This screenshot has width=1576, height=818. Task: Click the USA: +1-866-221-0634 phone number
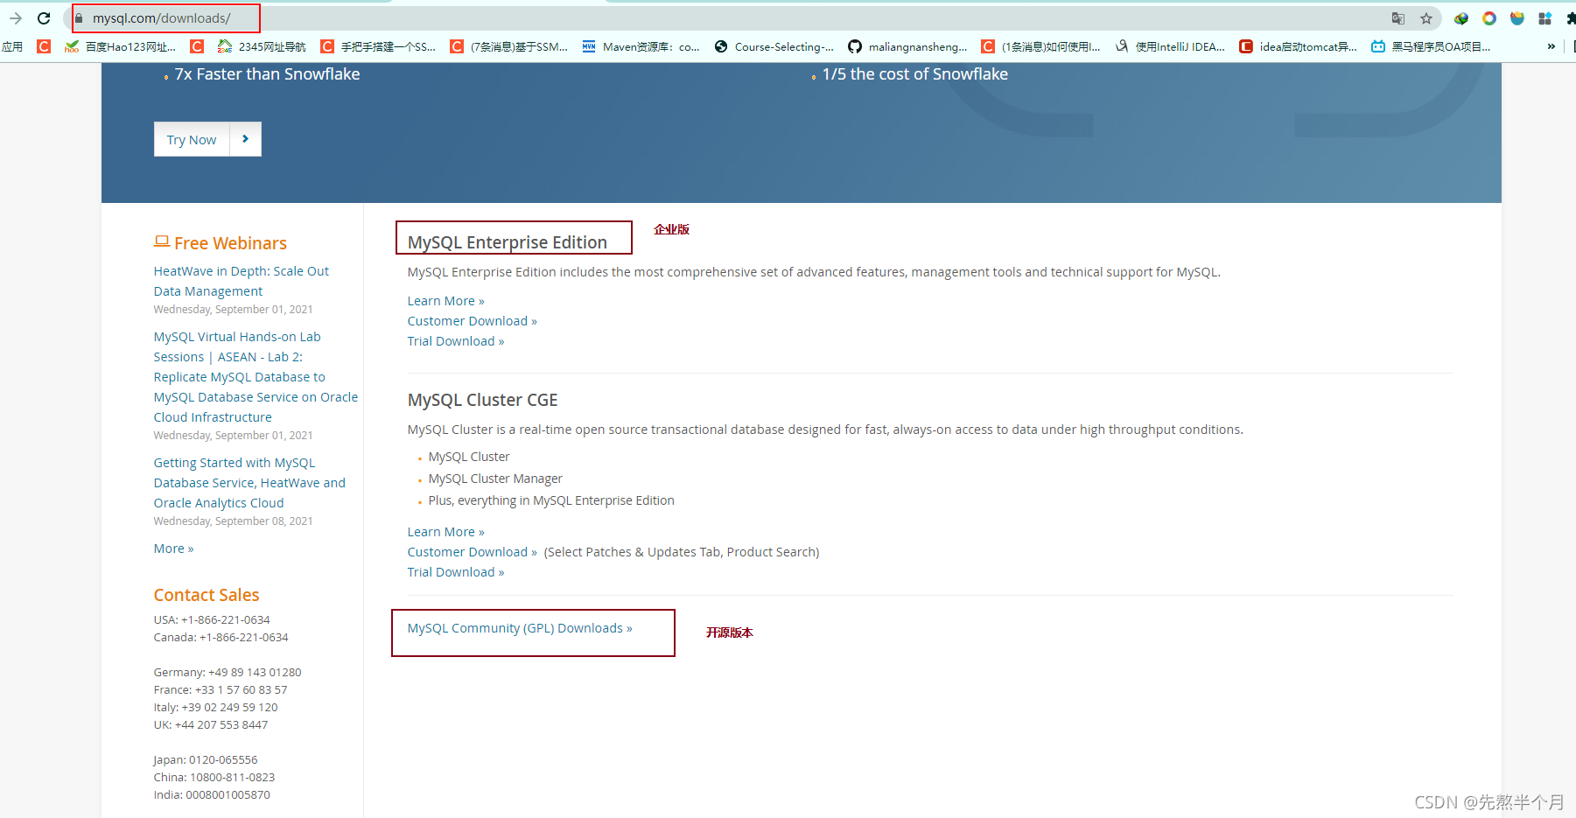tap(212, 619)
